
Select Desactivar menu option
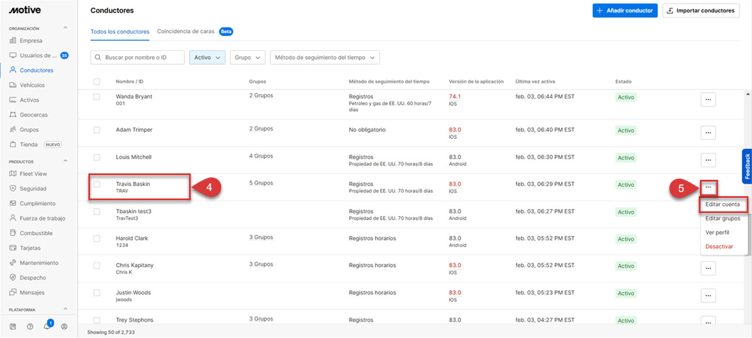pyautogui.click(x=719, y=246)
